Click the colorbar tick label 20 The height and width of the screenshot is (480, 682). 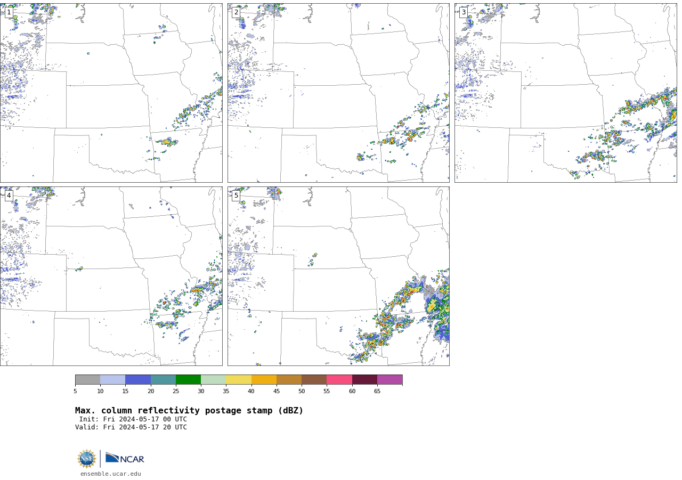[x=151, y=392]
